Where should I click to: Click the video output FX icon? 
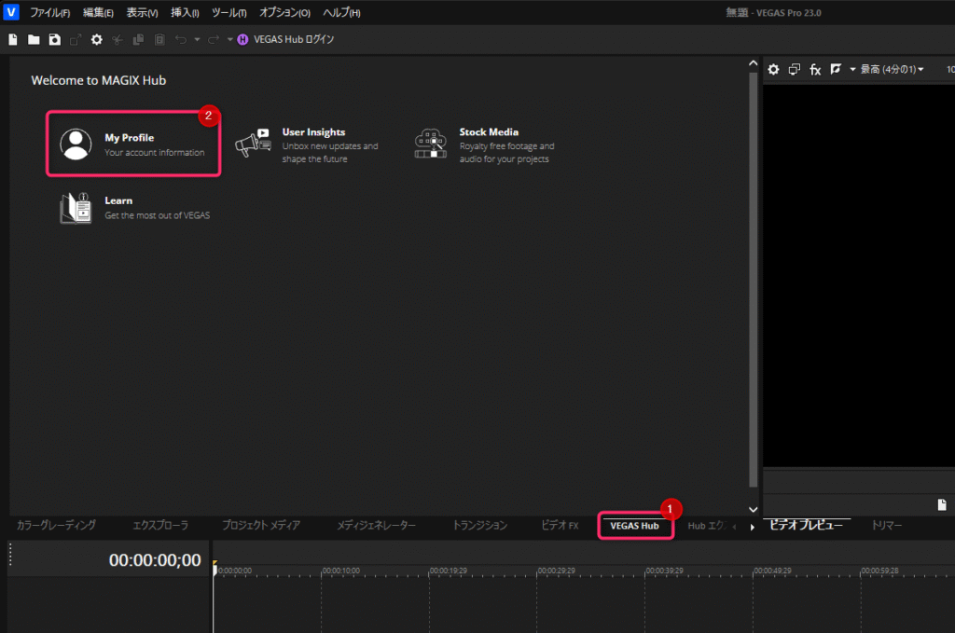pyautogui.click(x=814, y=70)
